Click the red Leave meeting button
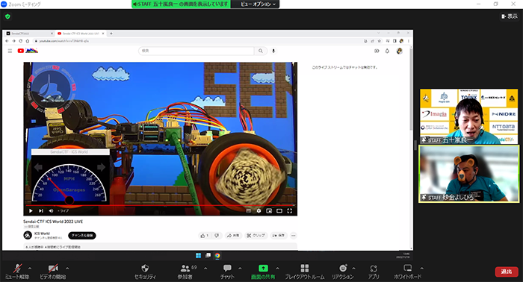This screenshot has width=523, height=282. pyautogui.click(x=507, y=272)
